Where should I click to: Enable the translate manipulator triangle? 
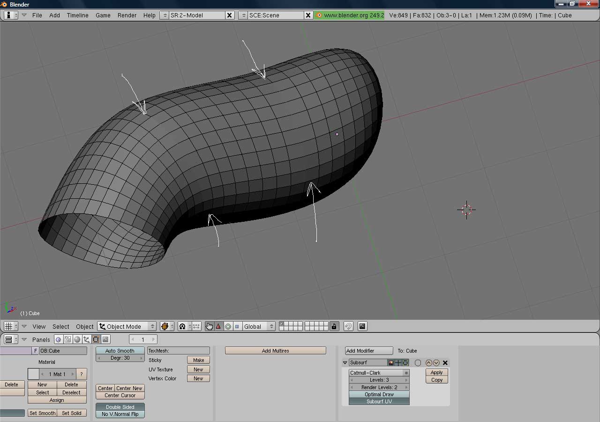pyautogui.click(x=218, y=326)
